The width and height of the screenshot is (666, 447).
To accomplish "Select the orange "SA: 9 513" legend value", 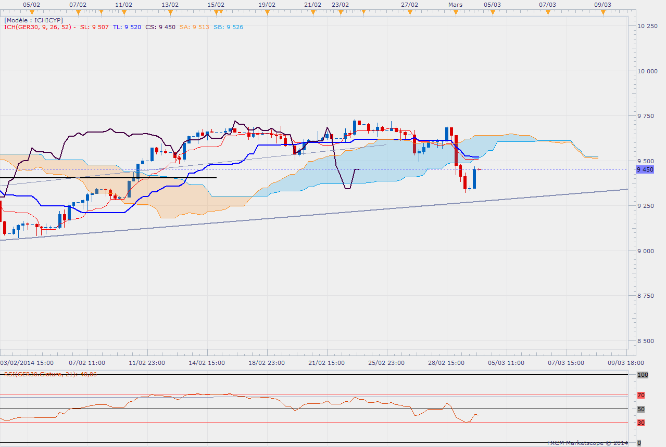I will (194, 27).
